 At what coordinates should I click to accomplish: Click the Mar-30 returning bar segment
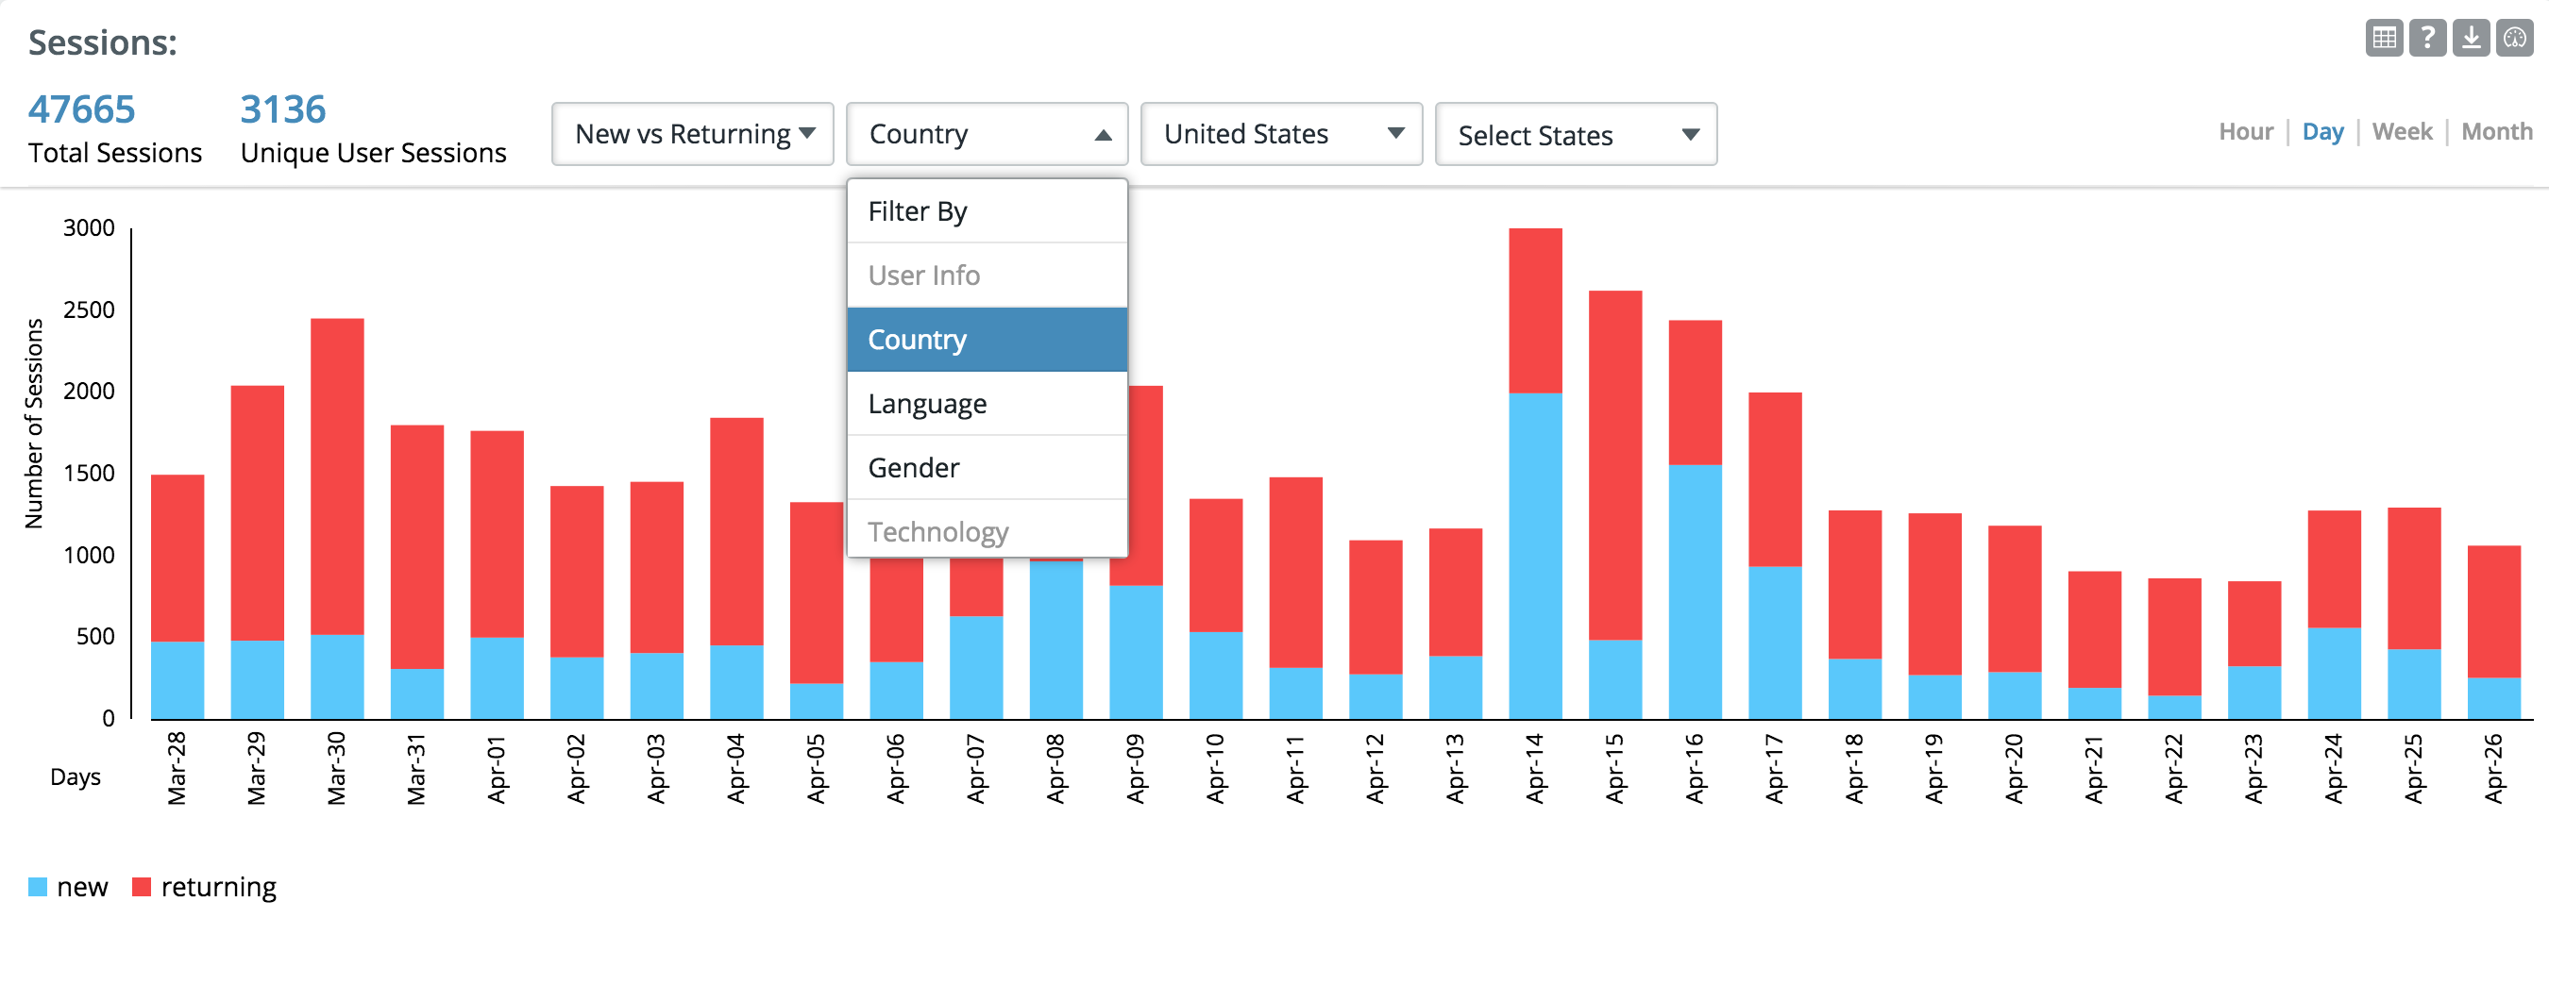pyautogui.click(x=336, y=476)
